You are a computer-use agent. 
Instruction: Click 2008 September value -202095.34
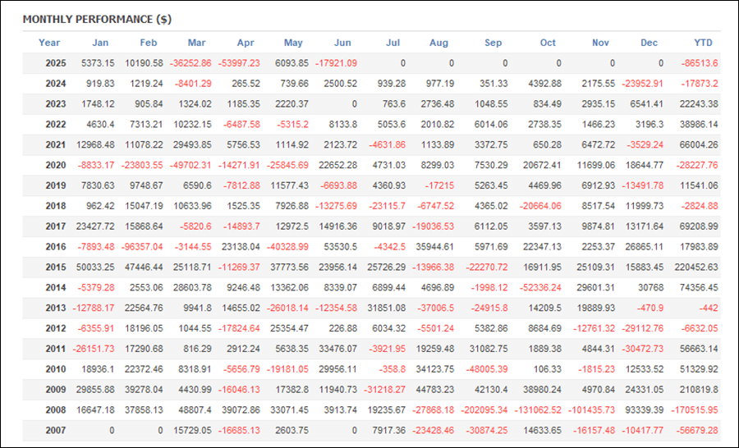click(x=484, y=409)
